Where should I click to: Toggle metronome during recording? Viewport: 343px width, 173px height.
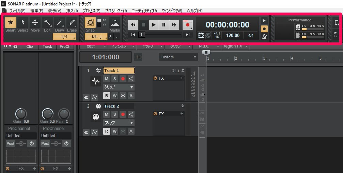264,29
